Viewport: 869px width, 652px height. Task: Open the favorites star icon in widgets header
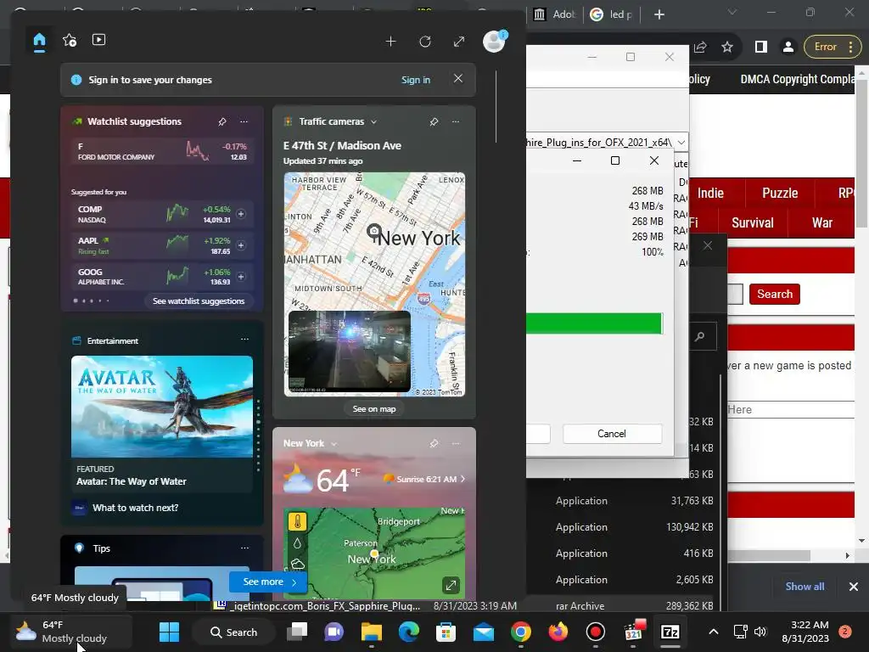pyautogui.click(x=70, y=40)
